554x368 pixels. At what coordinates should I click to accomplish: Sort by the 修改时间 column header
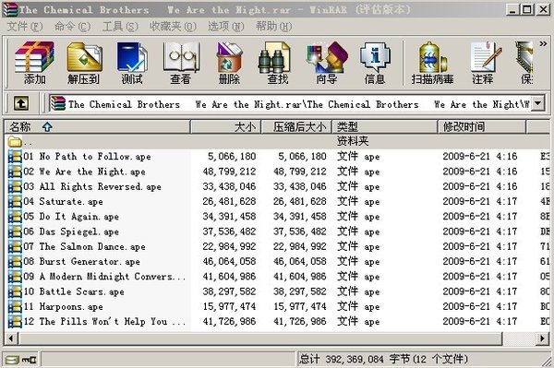pos(482,126)
